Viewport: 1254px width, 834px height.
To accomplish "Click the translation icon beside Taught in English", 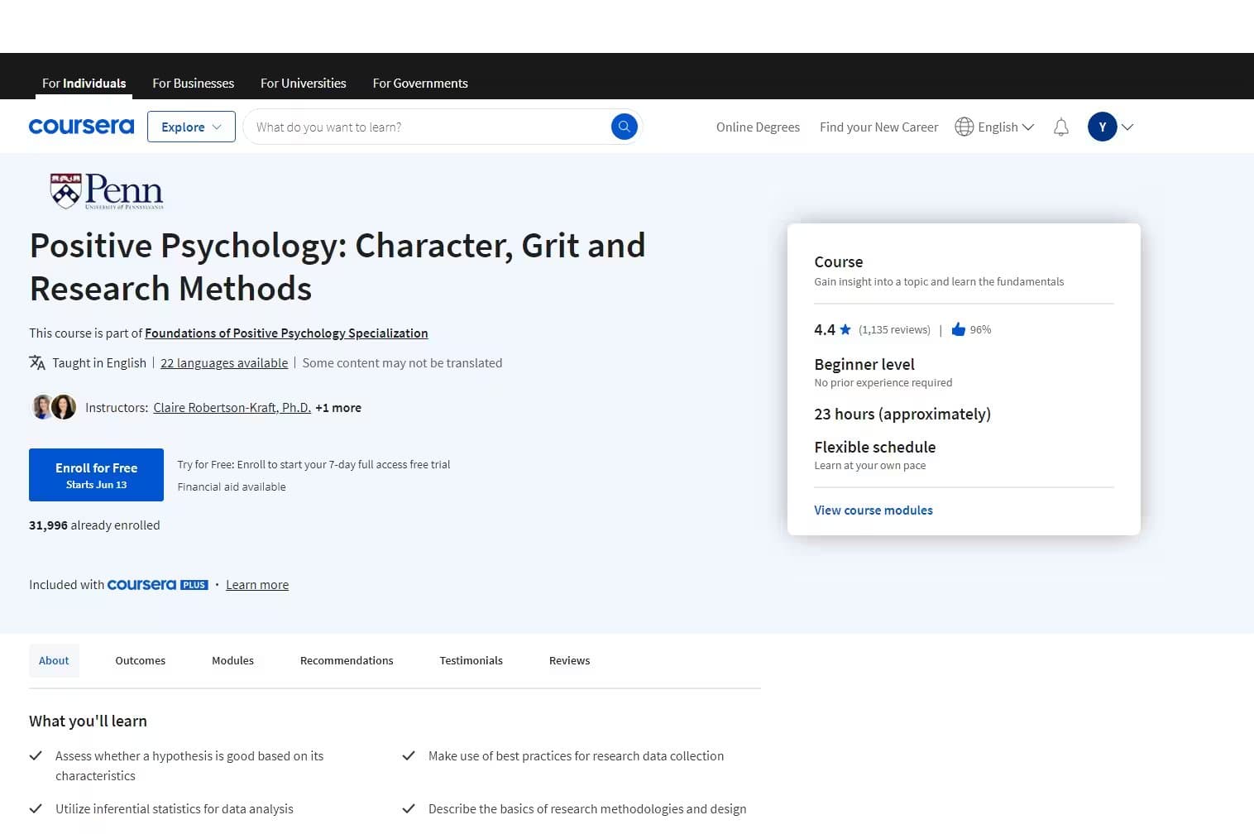I will [x=37, y=362].
